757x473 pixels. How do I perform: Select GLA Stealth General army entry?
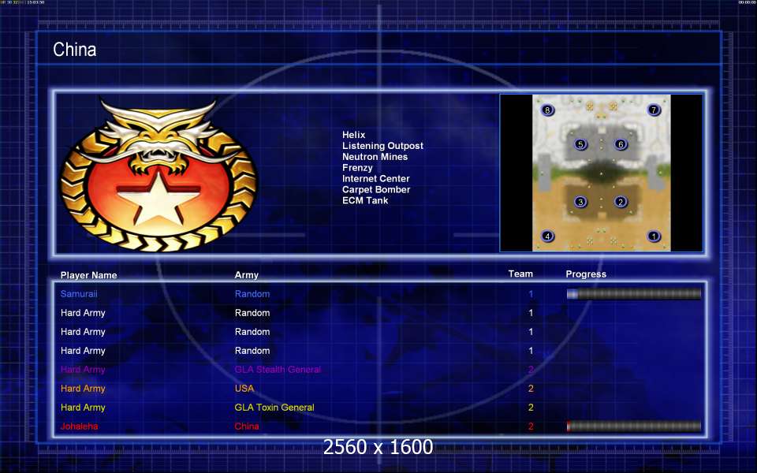(278, 370)
